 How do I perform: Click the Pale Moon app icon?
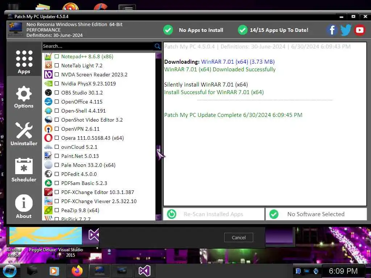(x=48, y=165)
